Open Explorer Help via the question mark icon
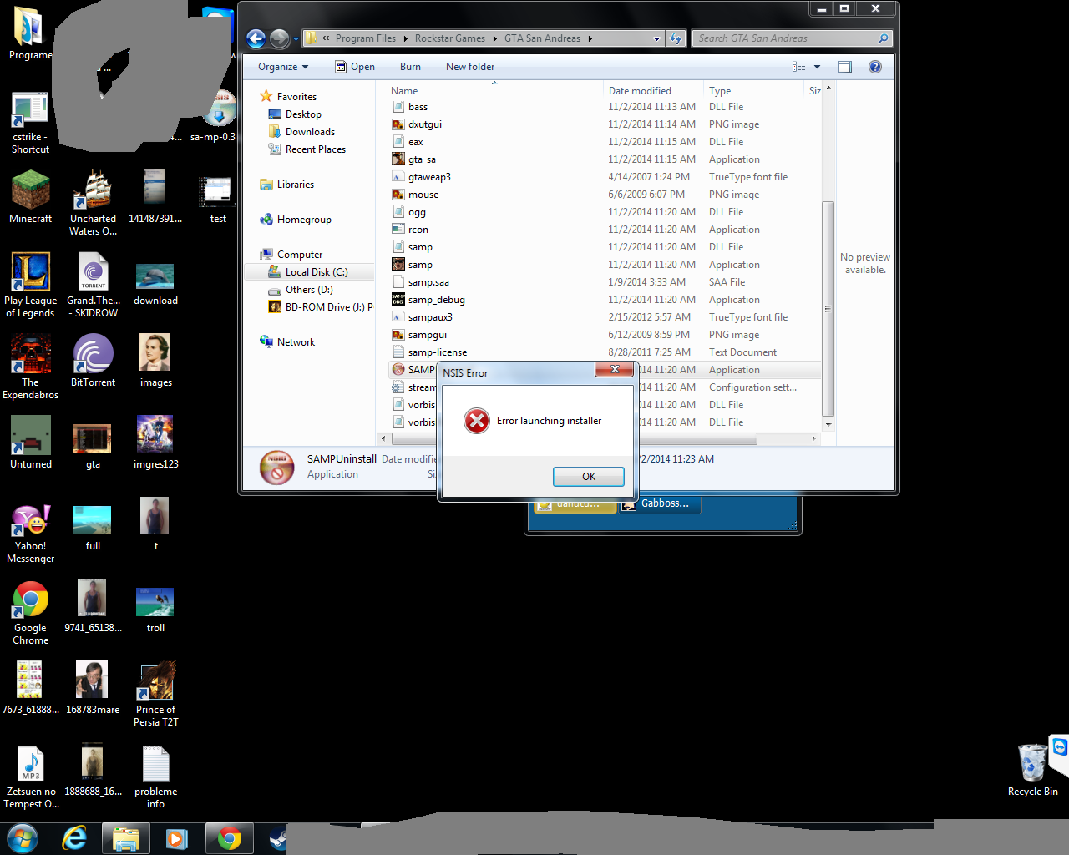 [874, 66]
